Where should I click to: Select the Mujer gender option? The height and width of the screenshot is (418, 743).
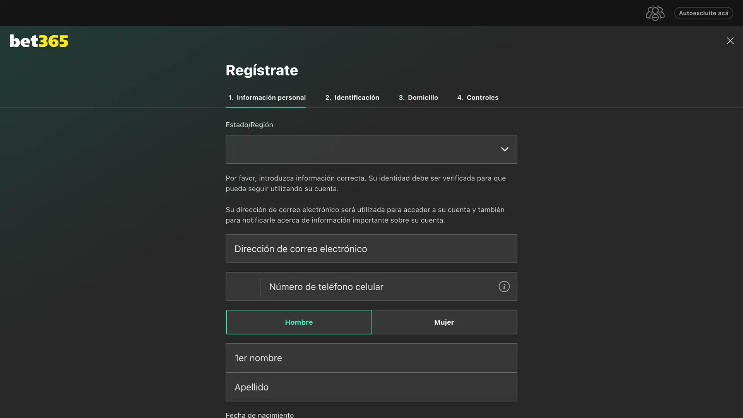pos(444,322)
